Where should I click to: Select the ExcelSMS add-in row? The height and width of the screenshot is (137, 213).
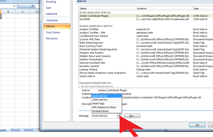(146, 19)
